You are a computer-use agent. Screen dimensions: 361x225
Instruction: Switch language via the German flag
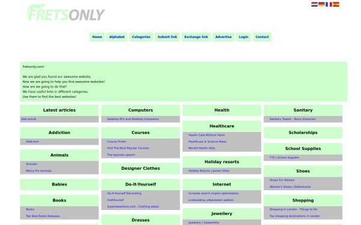[x=321, y=4]
